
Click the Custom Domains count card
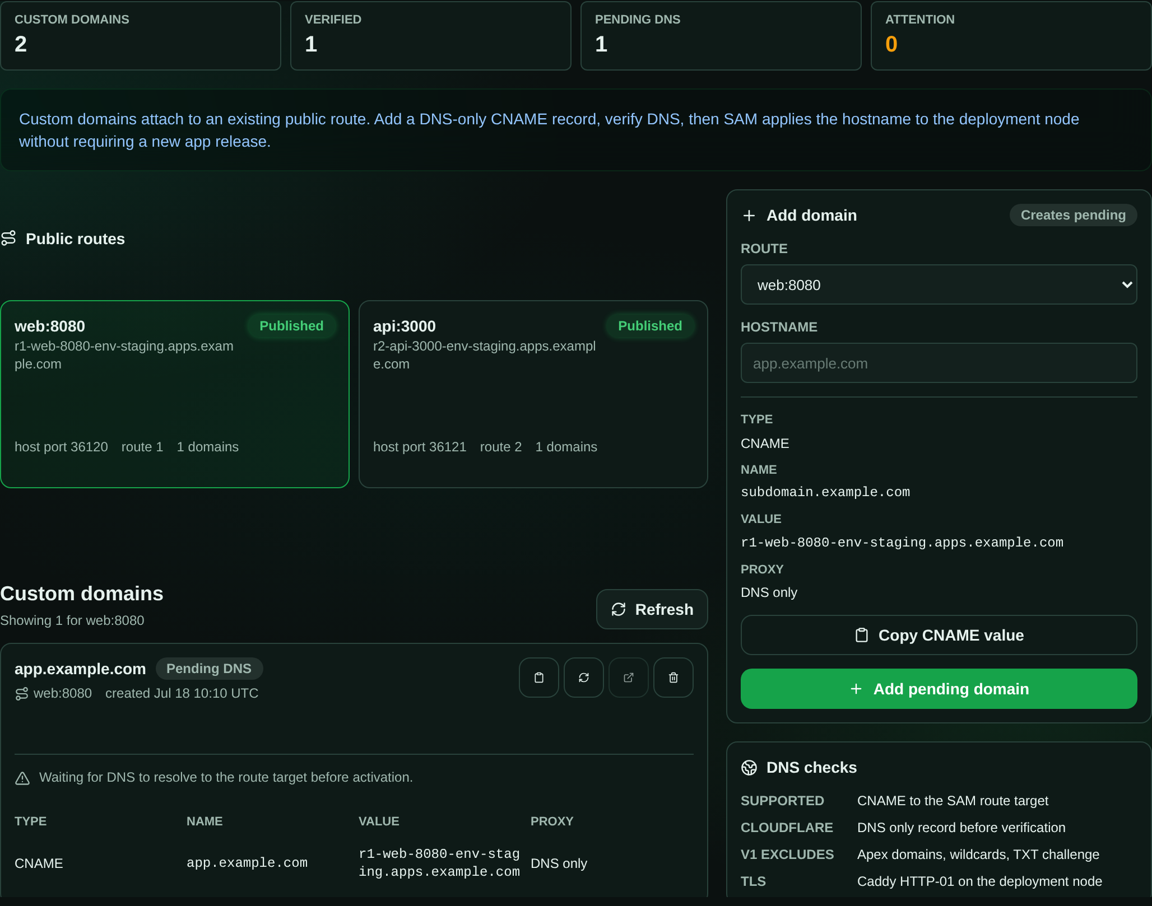tap(141, 36)
